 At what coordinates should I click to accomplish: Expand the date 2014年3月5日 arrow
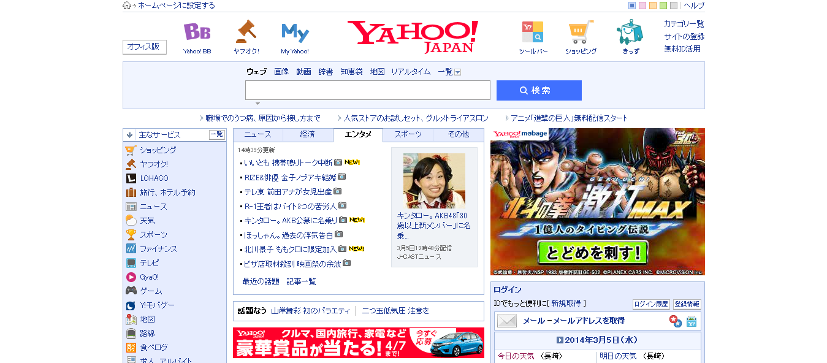pyautogui.click(x=560, y=340)
